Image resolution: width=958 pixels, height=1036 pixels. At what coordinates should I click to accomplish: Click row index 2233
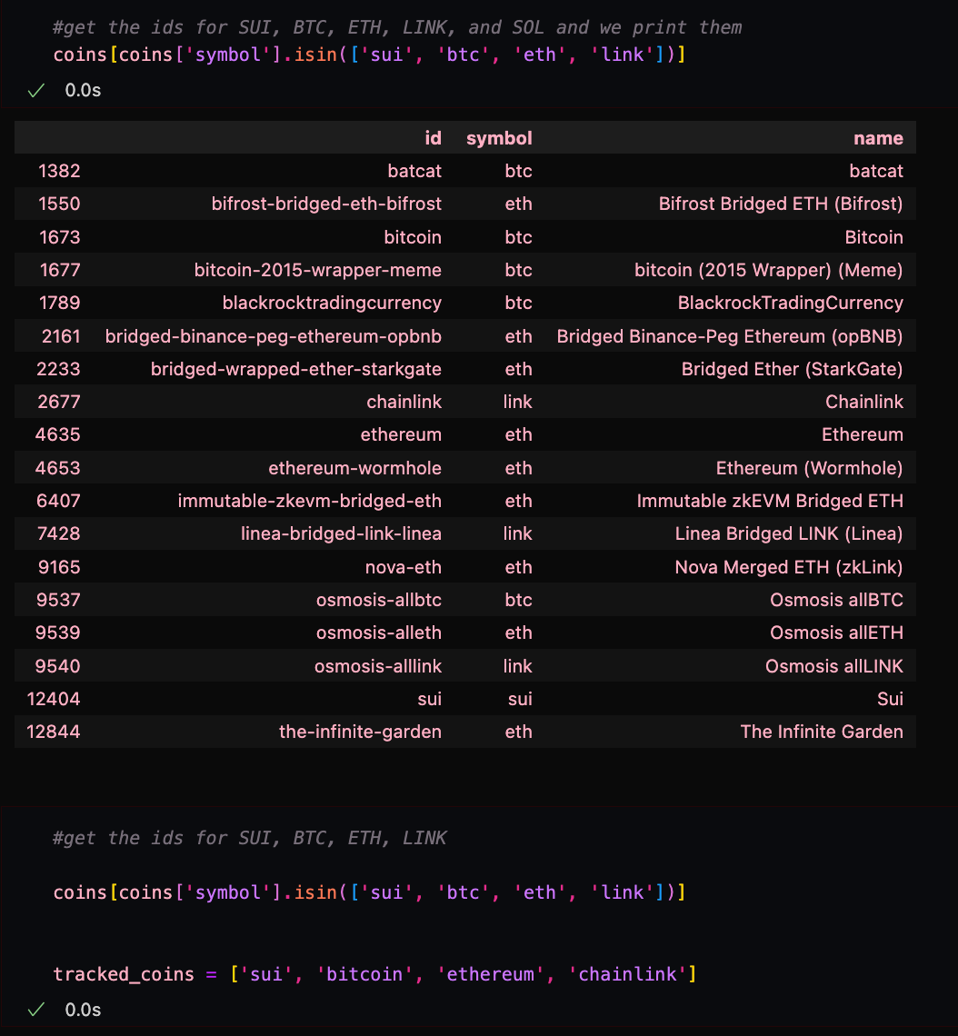[x=58, y=369]
